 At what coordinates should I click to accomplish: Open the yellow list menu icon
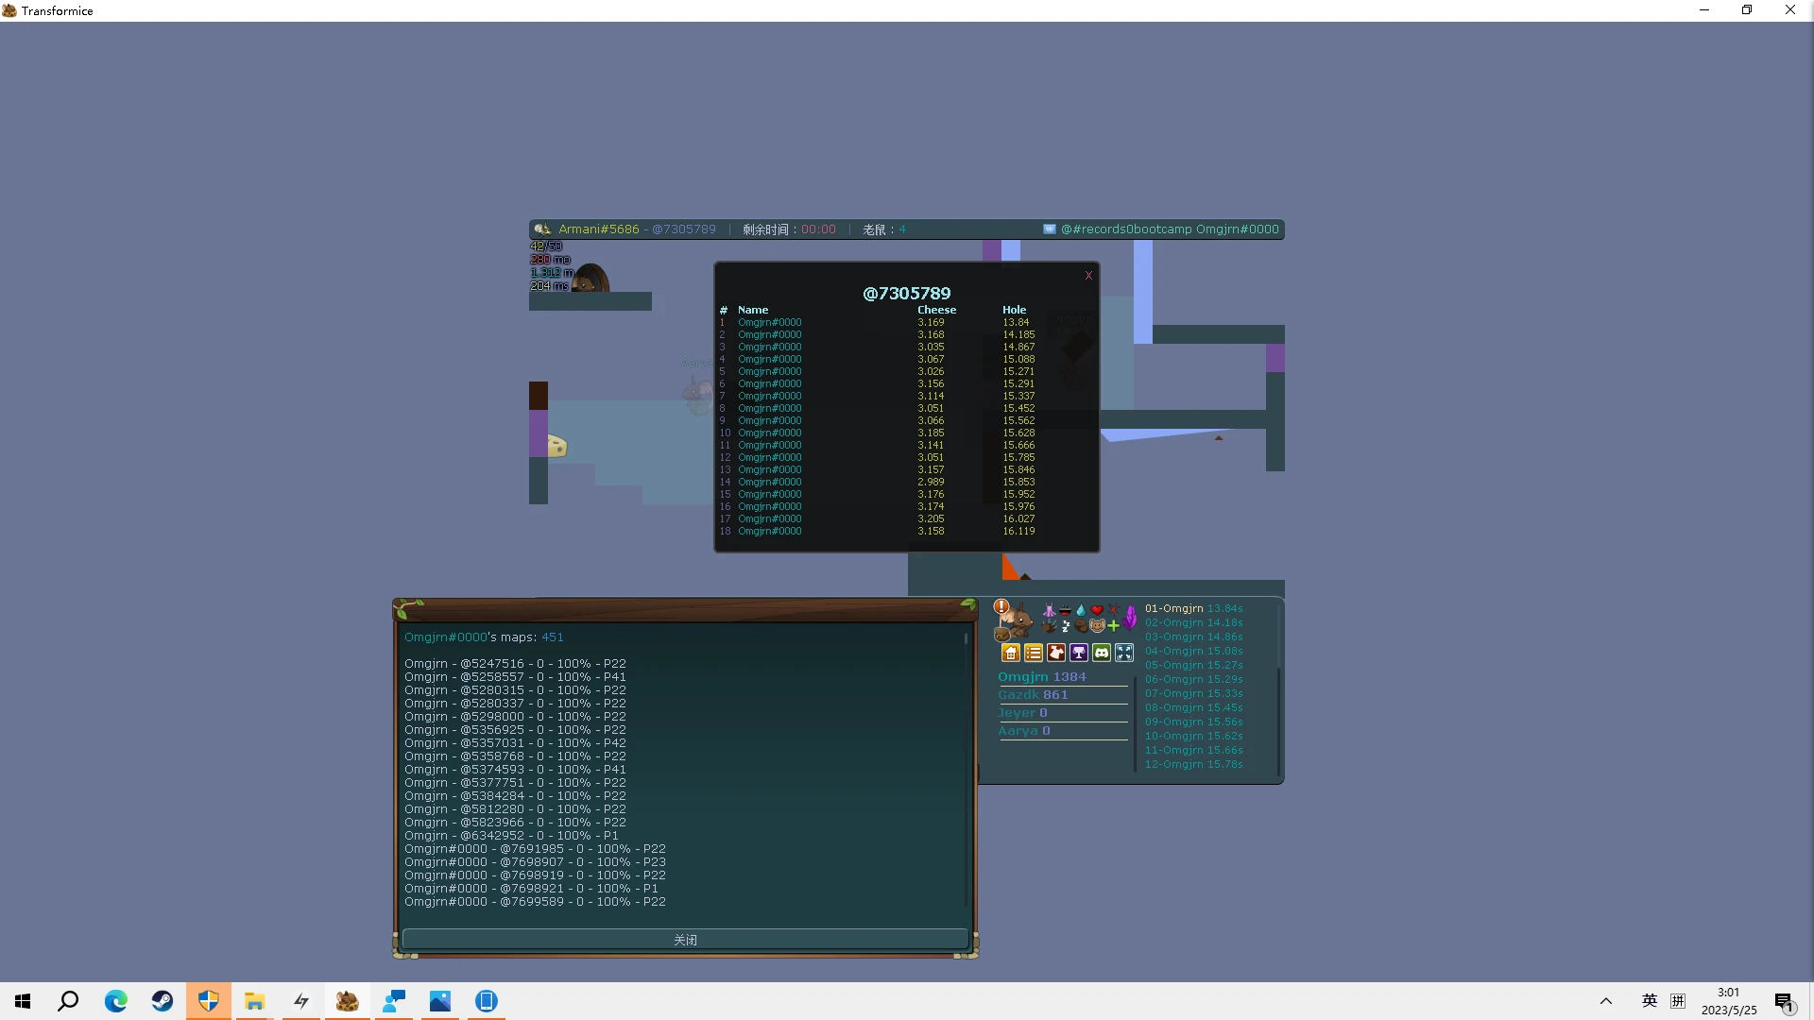pyautogui.click(x=1034, y=653)
